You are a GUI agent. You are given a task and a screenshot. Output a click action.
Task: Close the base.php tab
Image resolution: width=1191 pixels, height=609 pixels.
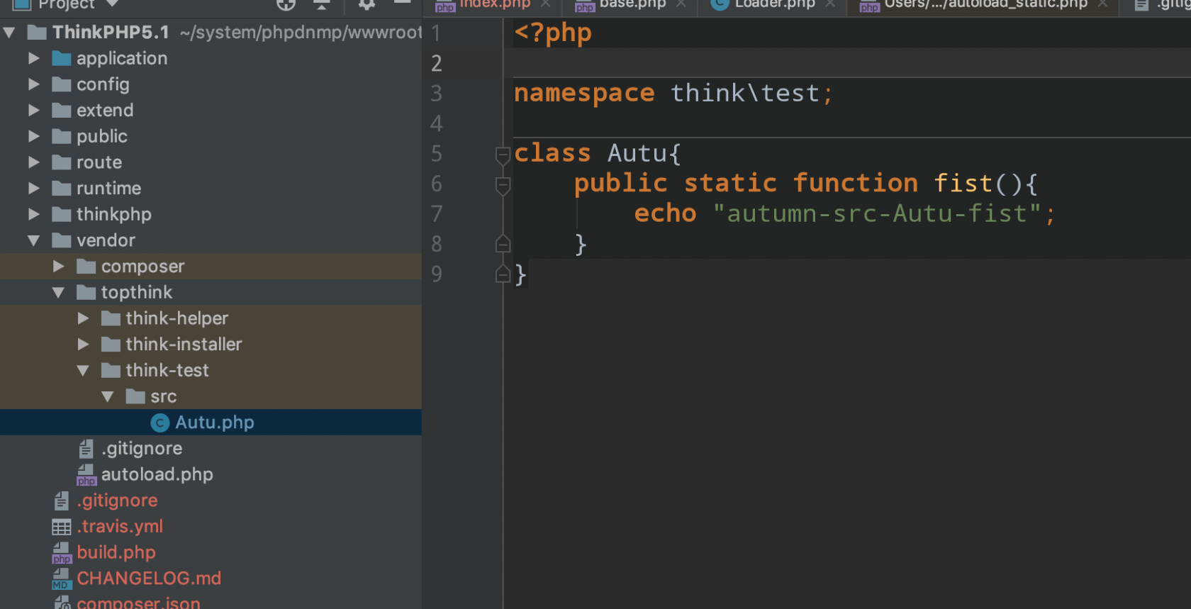pos(681,4)
